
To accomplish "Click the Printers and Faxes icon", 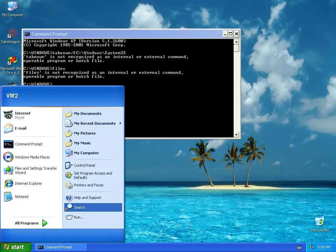I will tap(69, 185).
